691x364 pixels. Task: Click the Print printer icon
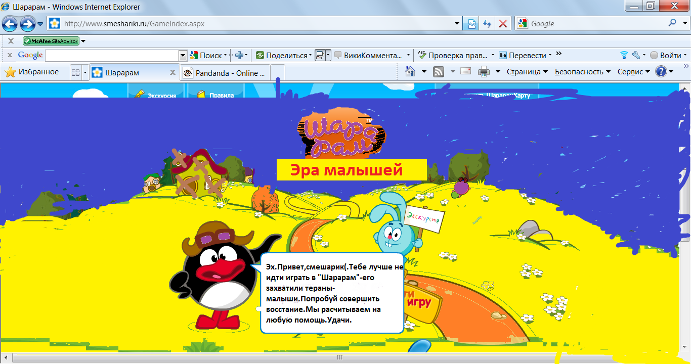(484, 72)
